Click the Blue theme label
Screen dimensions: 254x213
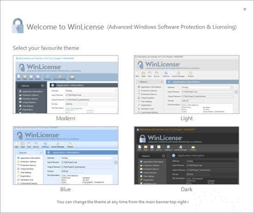(66, 189)
